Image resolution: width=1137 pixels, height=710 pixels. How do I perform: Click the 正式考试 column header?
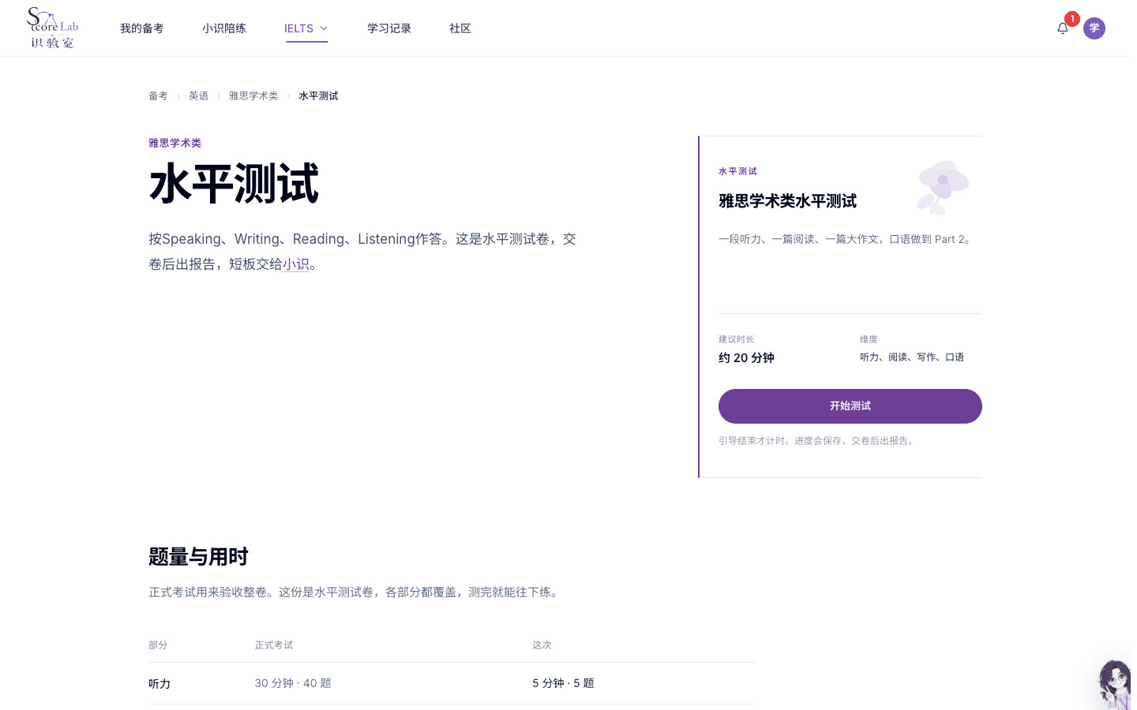tap(274, 645)
